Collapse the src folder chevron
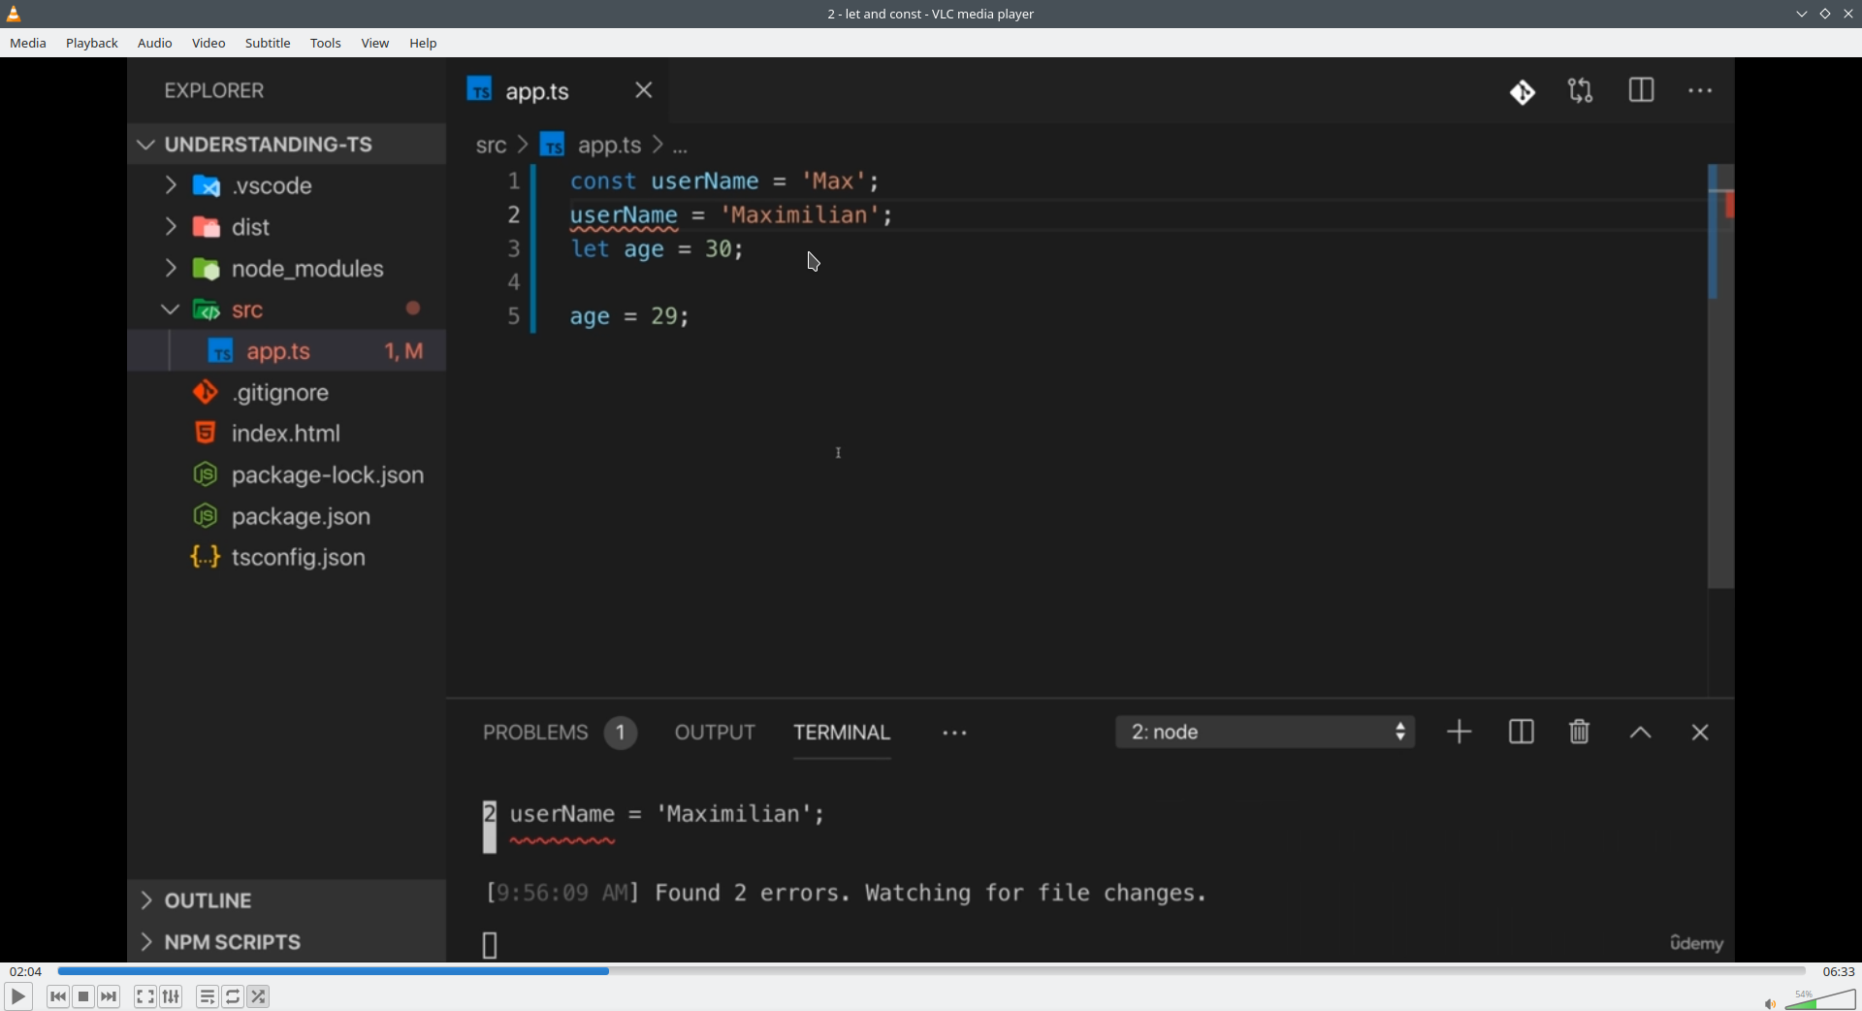 click(171, 310)
